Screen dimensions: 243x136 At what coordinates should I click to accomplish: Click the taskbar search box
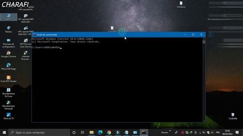click(39, 133)
